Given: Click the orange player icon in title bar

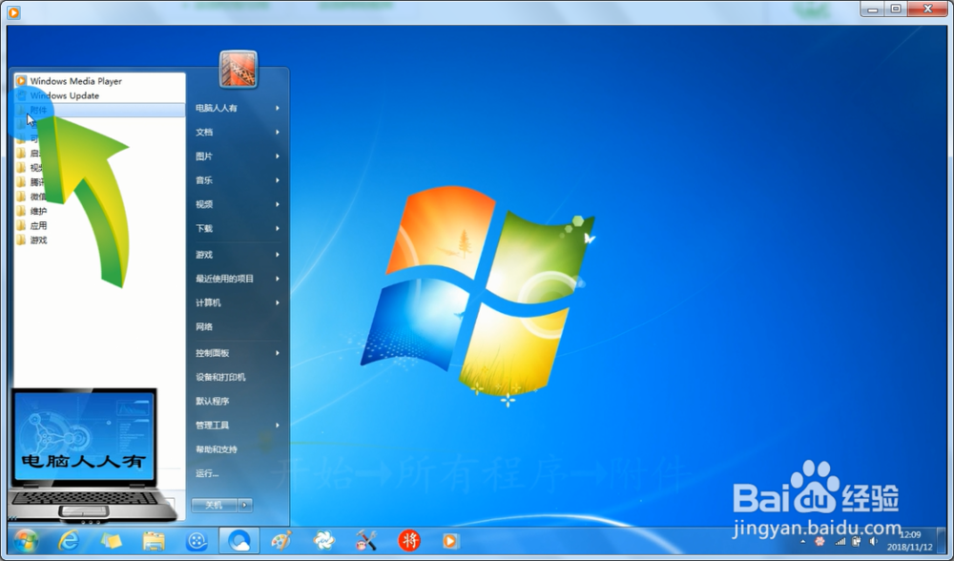Looking at the screenshot, I should coord(13,10).
